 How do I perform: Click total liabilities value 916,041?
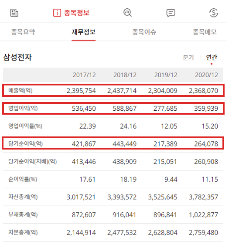click(x=124, y=215)
